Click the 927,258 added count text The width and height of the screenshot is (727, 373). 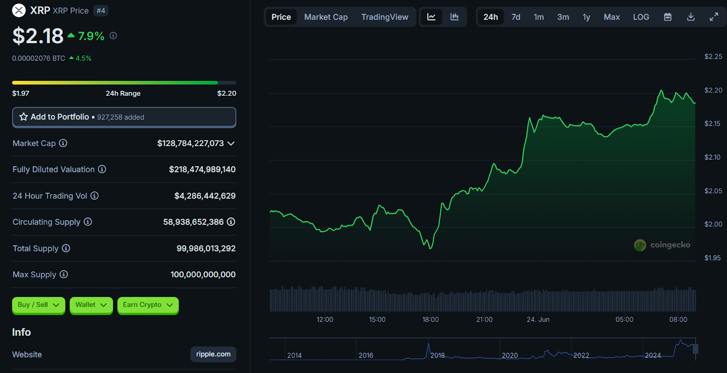point(120,117)
